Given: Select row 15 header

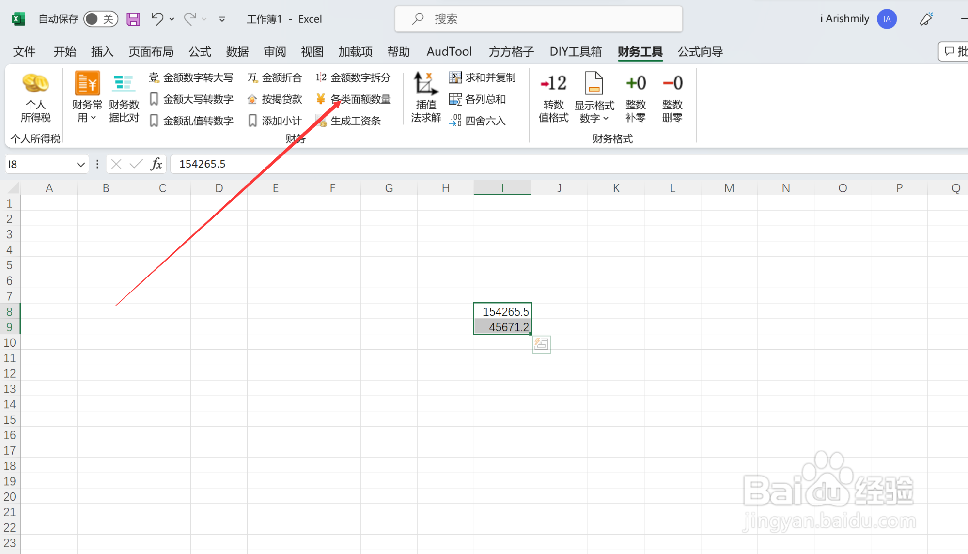Looking at the screenshot, I should [10, 419].
